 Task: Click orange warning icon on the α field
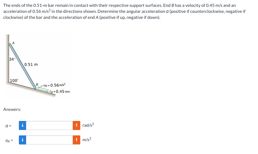(x=76, y=126)
